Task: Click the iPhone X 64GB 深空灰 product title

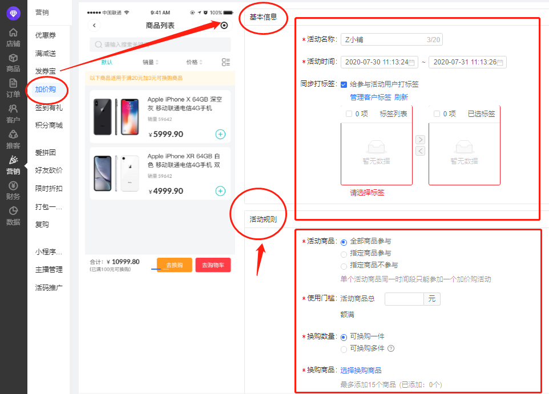Action: (x=184, y=104)
